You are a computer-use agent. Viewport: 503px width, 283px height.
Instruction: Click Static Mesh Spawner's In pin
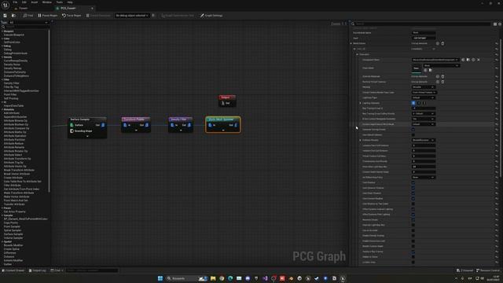[x=211, y=125]
